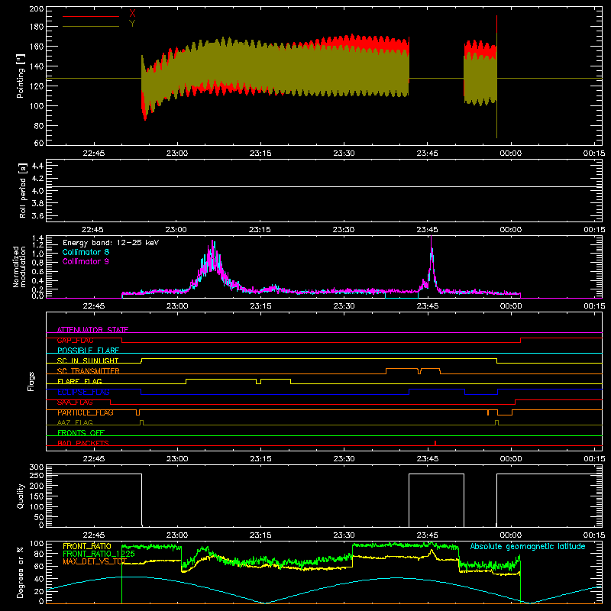Click the PARTICLE_FLAG label
Viewport: 611px width, 611px height.
tap(86, 412)
